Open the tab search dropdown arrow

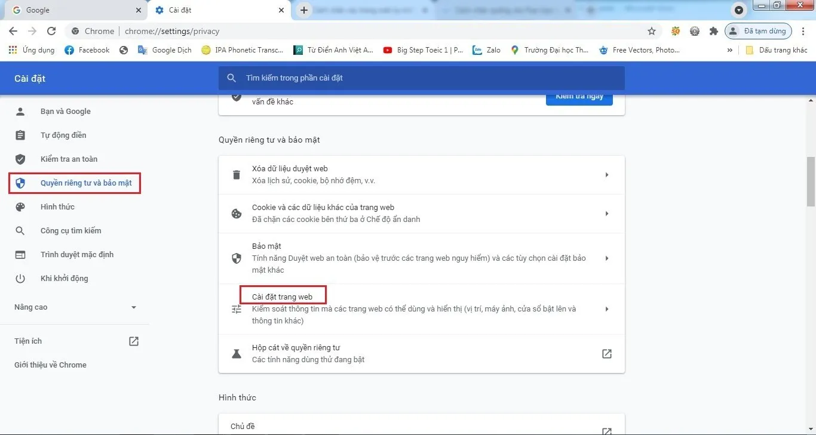click(x=740, y=10)
